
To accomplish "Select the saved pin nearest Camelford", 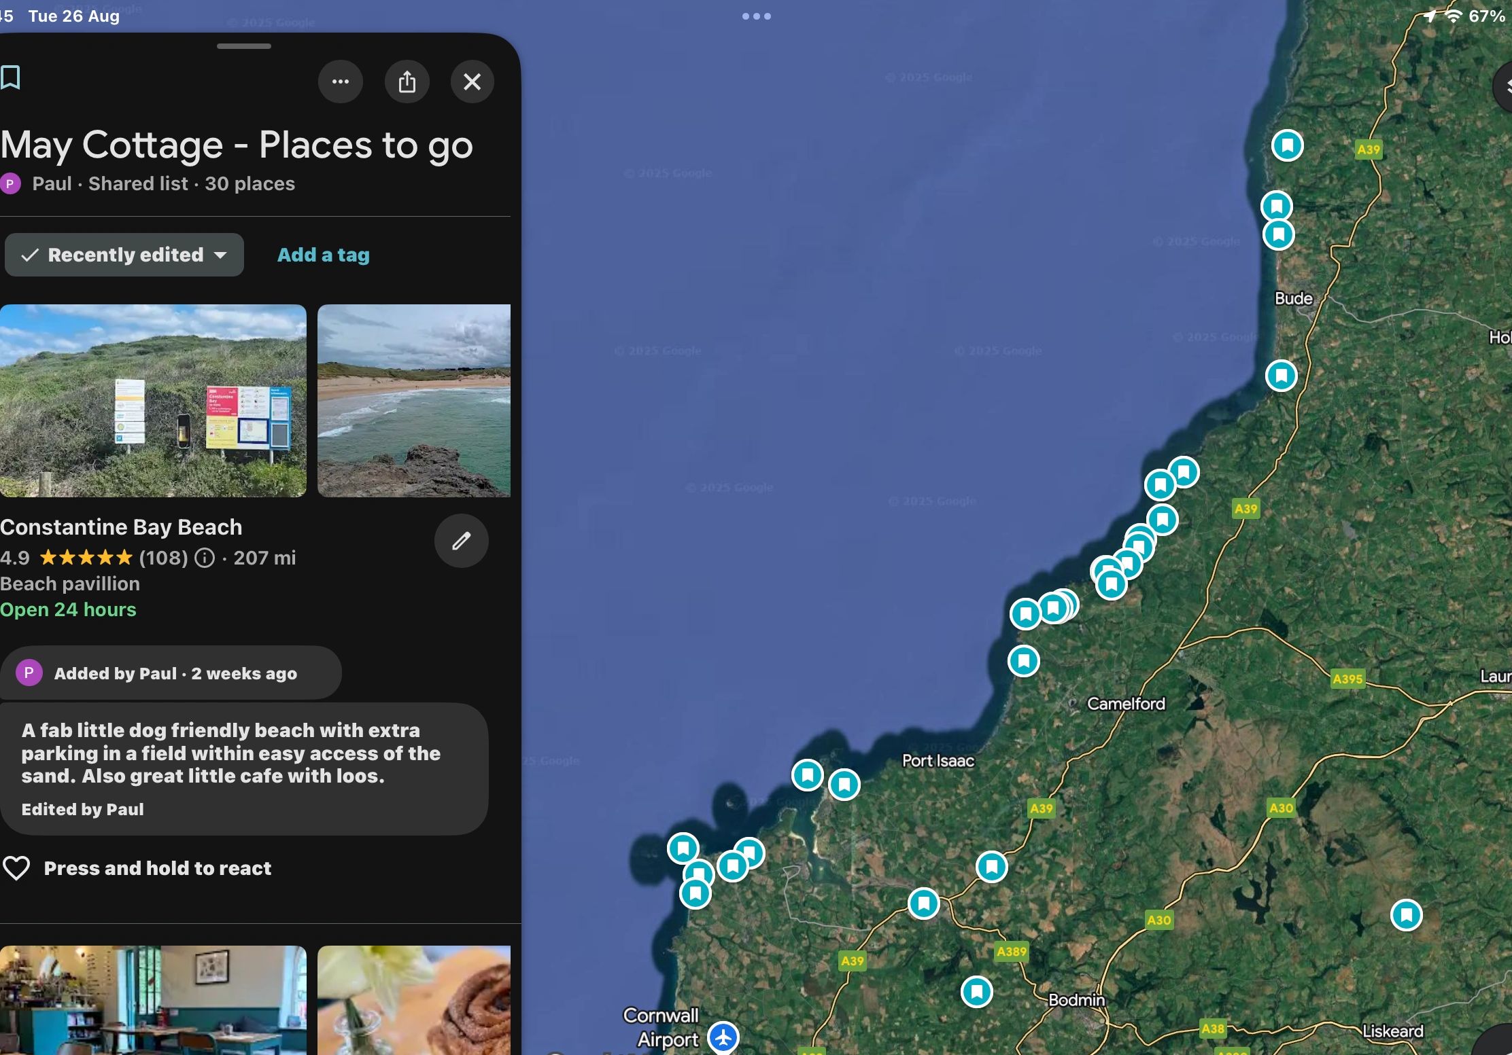I will point(1024,660).
